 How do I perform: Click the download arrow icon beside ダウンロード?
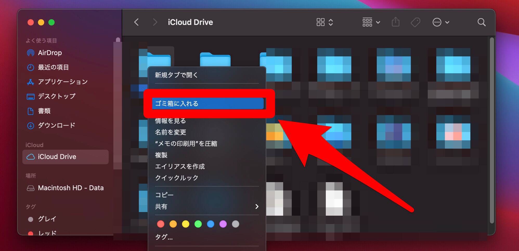(x=31, y=126)
